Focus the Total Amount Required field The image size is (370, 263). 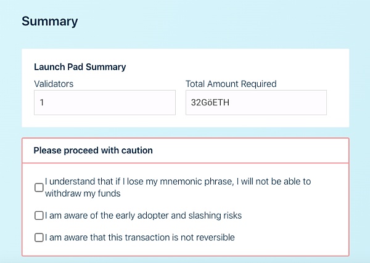click(x=256, y=102)
